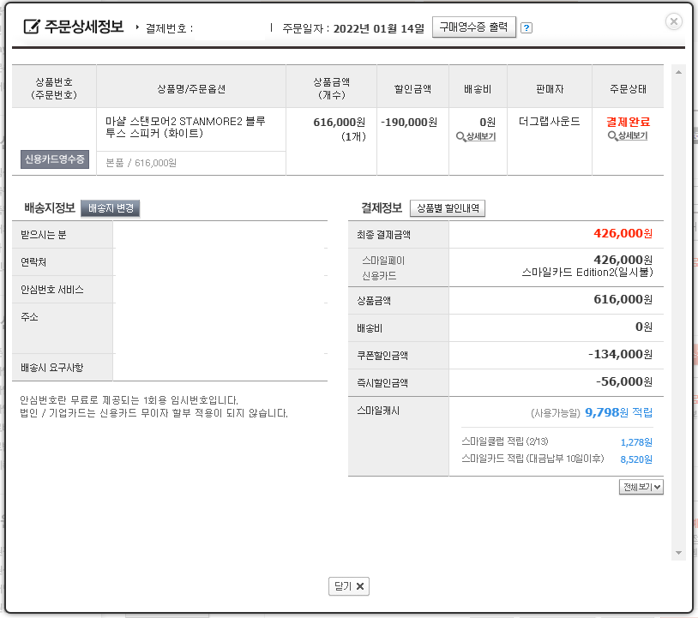Click magnifier icon under shipping fee 0원
Screen dimensions: 698x618
point(460,136)
